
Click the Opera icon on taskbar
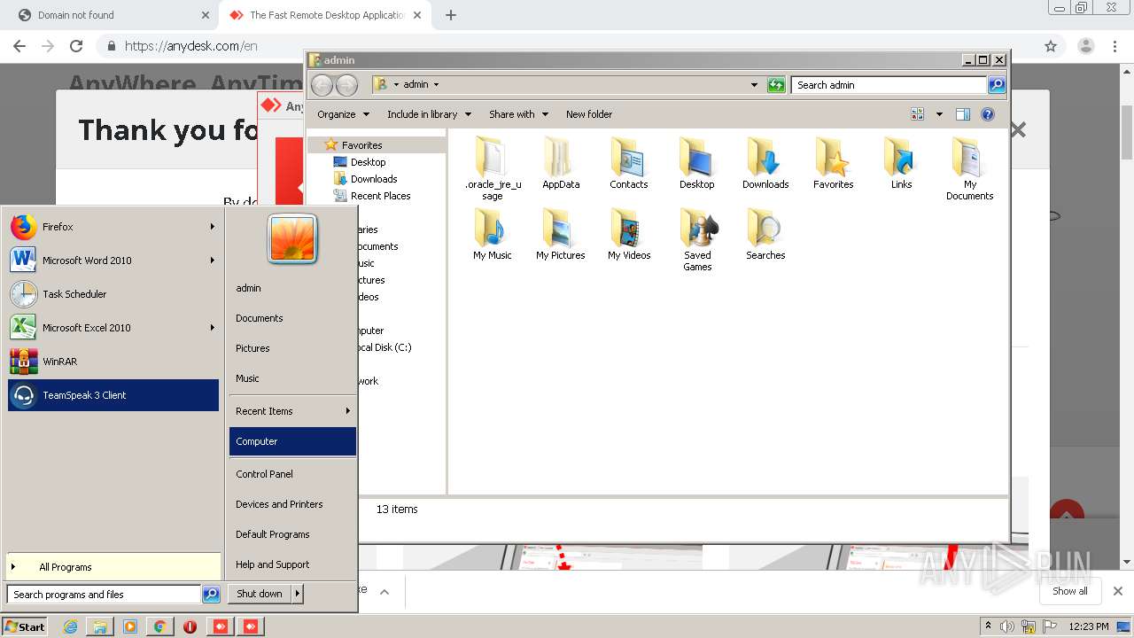190,626
